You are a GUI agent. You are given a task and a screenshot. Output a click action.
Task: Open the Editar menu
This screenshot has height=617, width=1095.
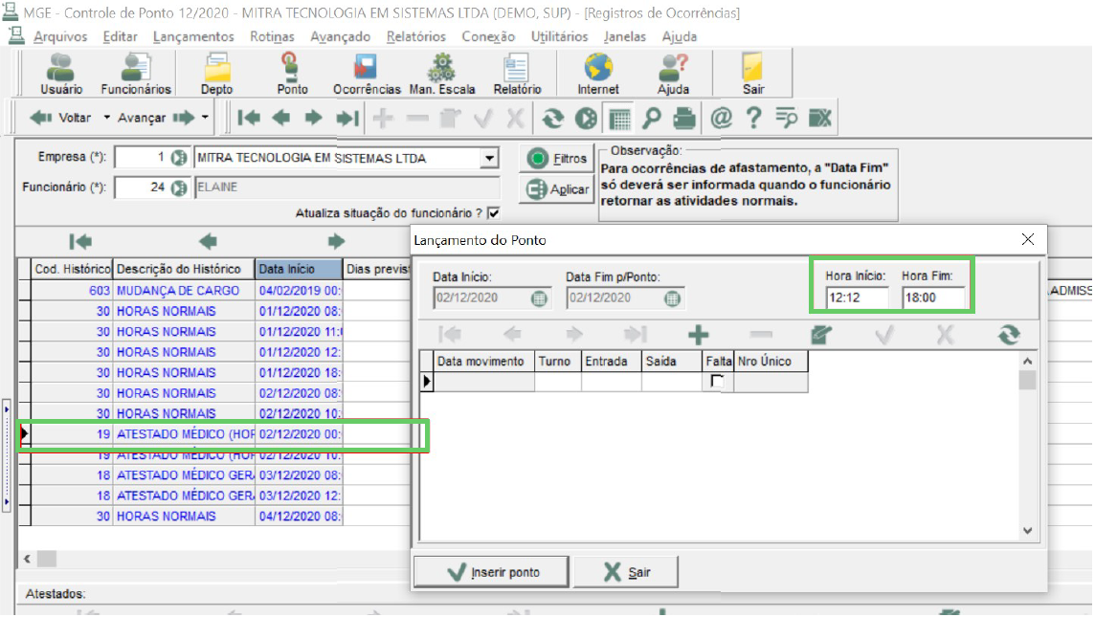(120, 36)
